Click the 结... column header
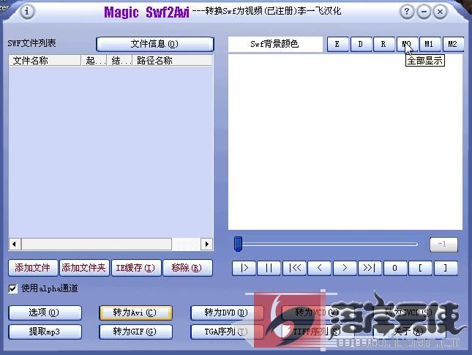472x355 pixels. (120, 61)
